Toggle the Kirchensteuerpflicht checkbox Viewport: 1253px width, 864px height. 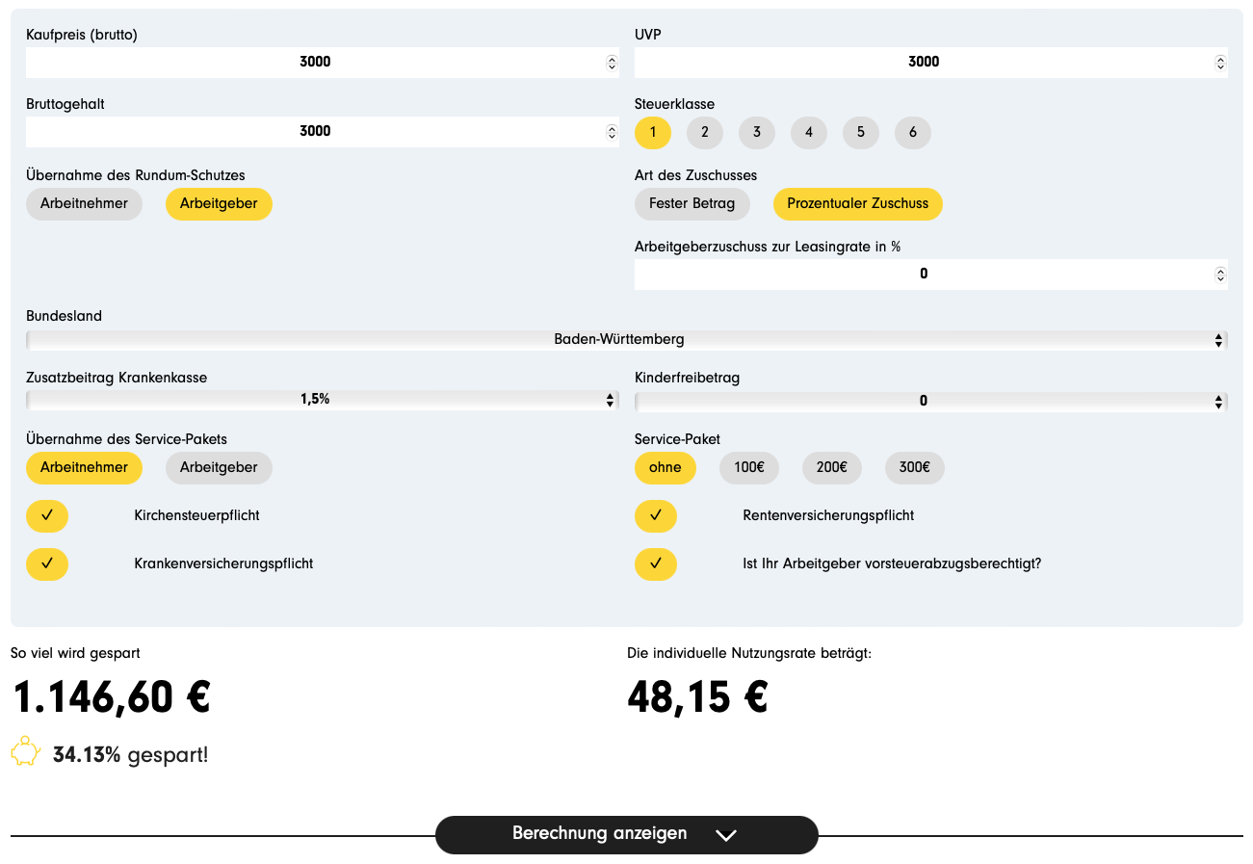pos(47,516)
